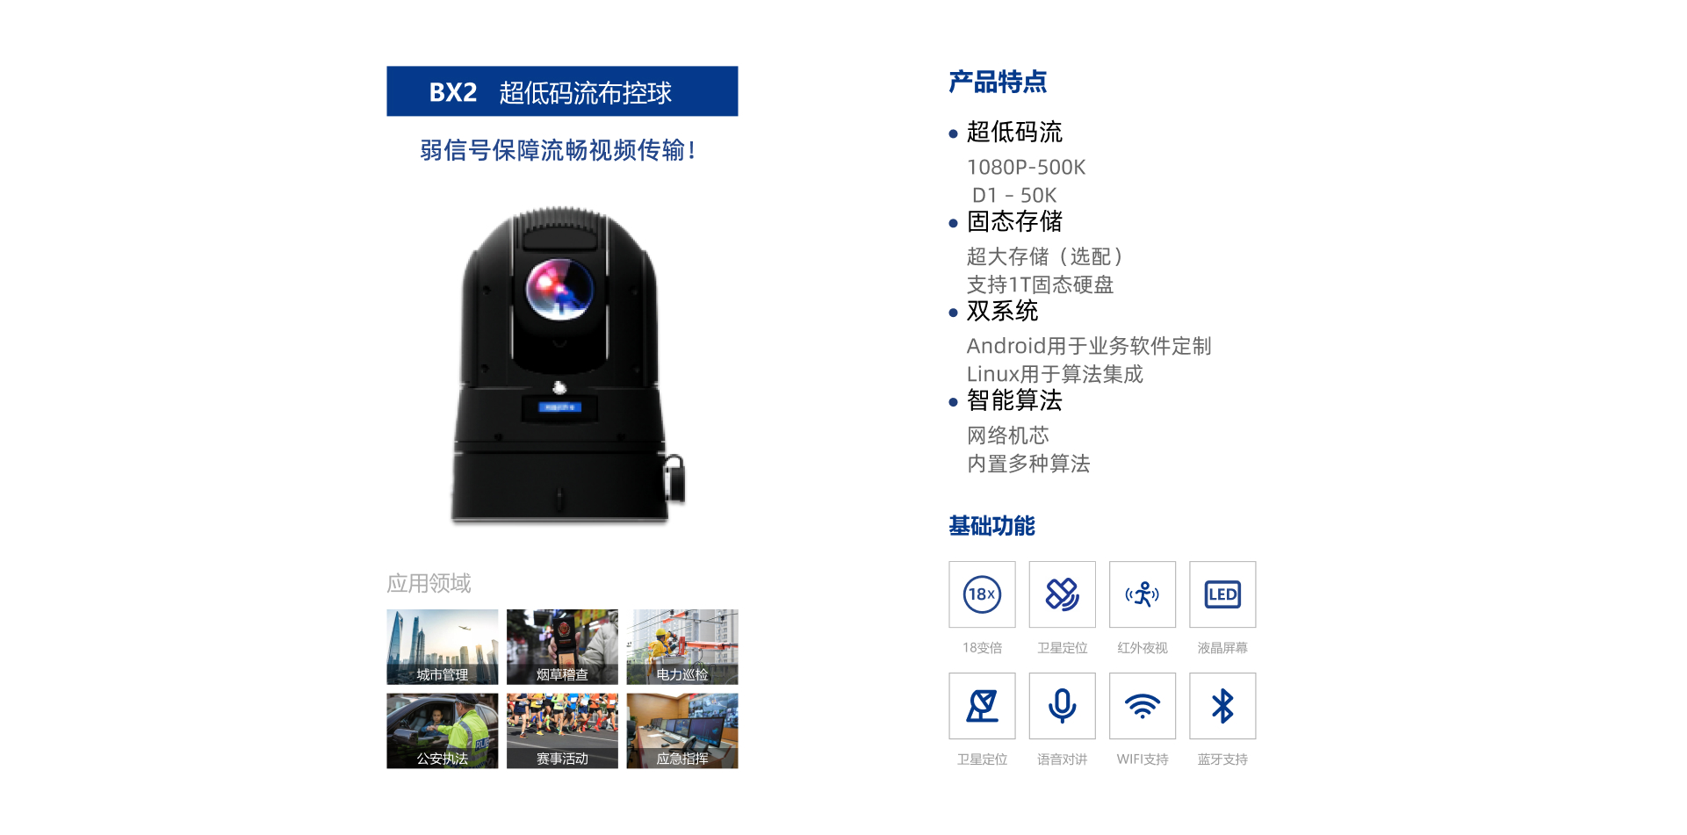
Task: Select the 应急指挥 thumbnail
Action: (682, 731)
